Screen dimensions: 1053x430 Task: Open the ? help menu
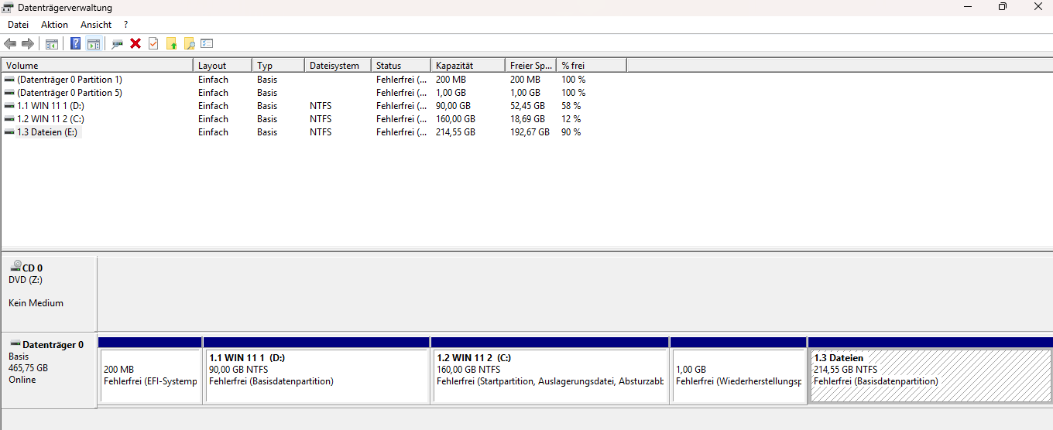click(125, 25)
